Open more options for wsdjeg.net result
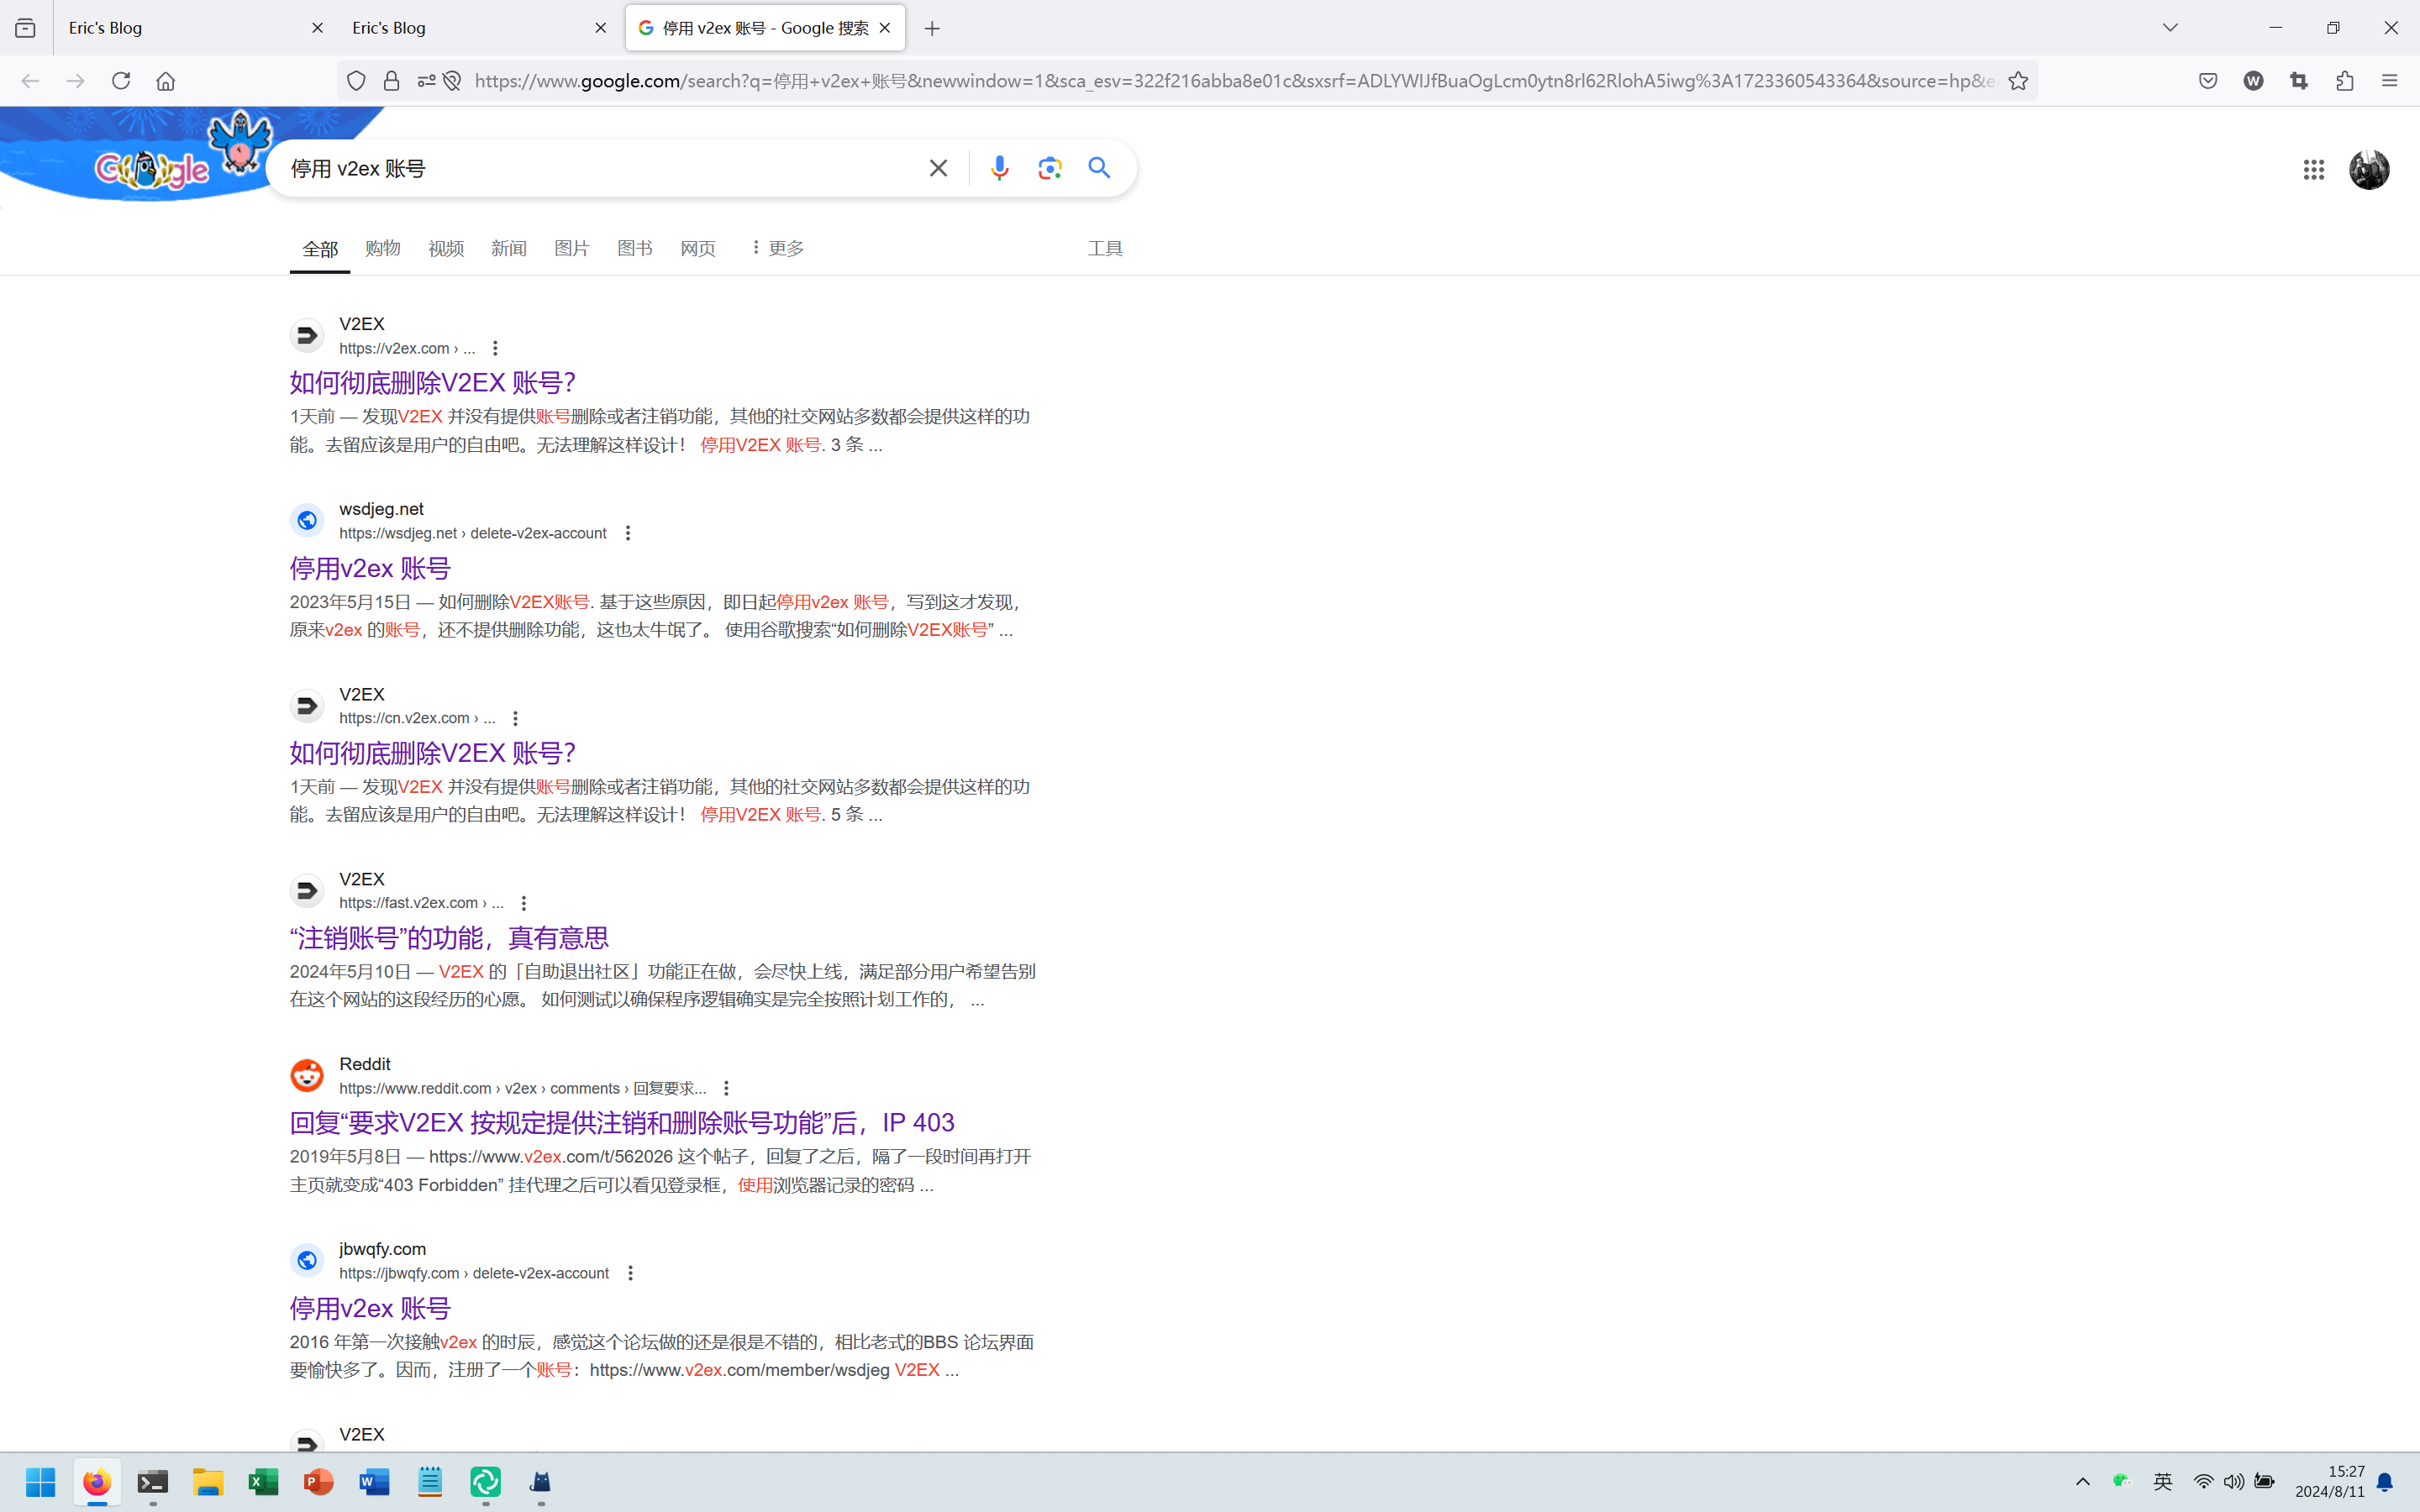Image resolution: width=2420 pixels, height=1512 pixels. (x=628, y=533)
